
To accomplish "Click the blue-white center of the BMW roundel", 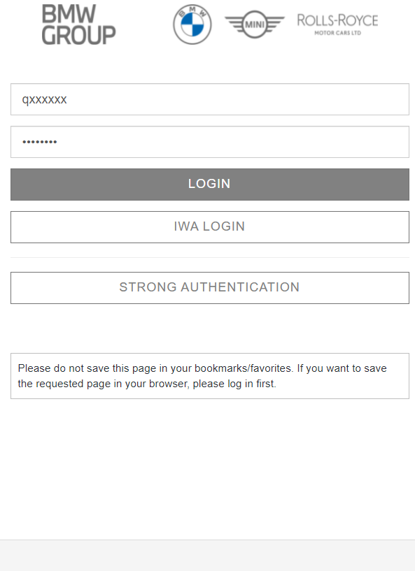I will coord(192,24).
